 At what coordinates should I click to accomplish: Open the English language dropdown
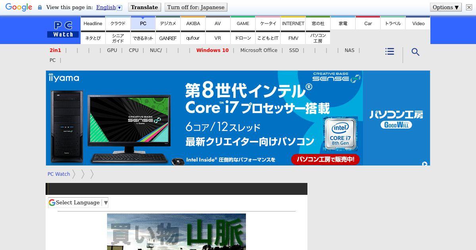[x=109, y=7]
